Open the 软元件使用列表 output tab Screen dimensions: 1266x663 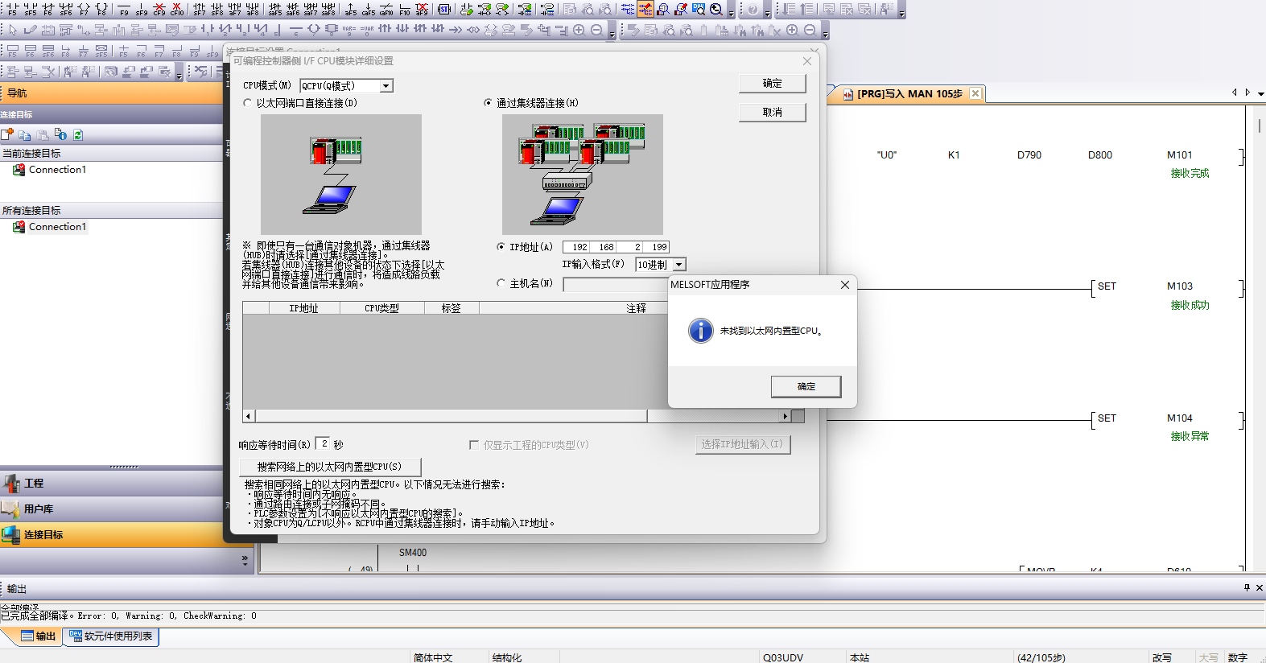tap(111, 636)
